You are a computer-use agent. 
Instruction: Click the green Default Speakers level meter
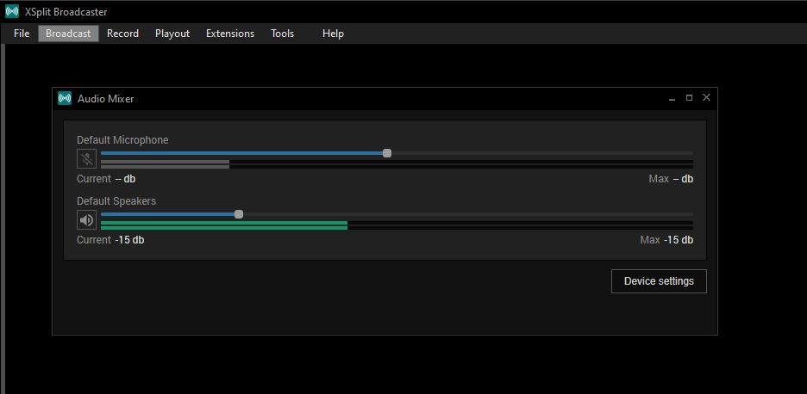224,225
